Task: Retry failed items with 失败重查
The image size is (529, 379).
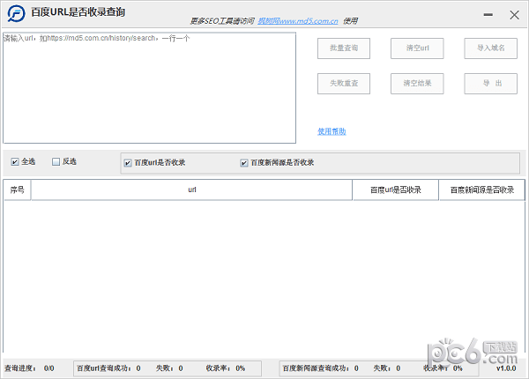Action: click(x=343, y=83)
